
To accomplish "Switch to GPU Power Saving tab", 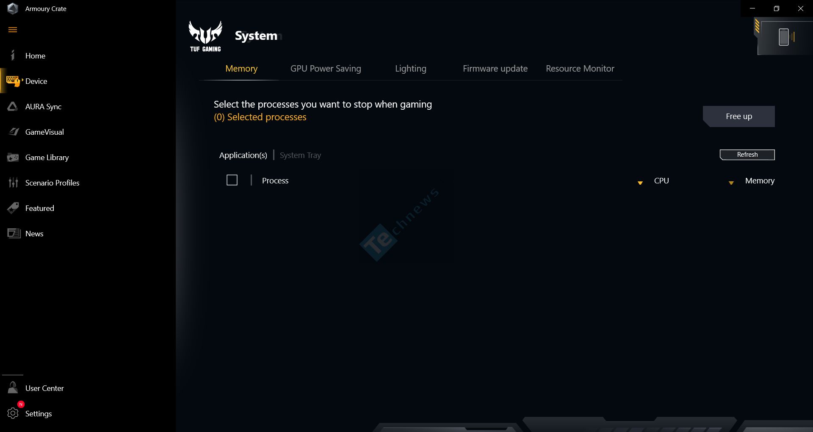I will pos(326,69).
